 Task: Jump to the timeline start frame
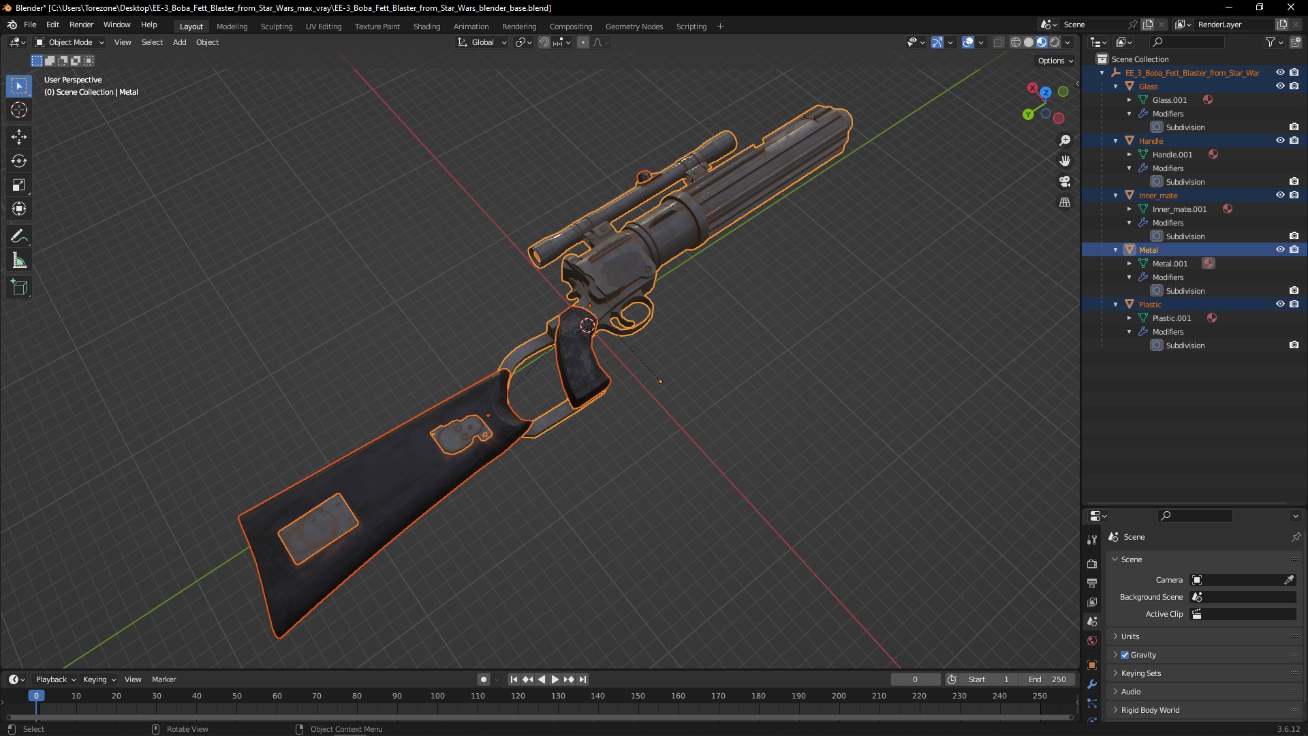(x=514, y=679)
